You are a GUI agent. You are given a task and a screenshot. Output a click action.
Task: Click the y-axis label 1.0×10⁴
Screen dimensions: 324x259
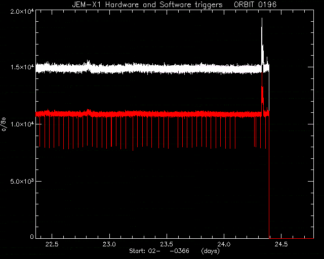click(22, 124)
